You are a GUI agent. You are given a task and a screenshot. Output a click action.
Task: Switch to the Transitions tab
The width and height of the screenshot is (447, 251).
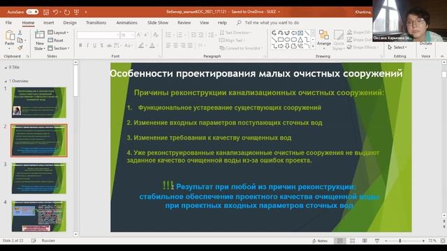point(96,23)
